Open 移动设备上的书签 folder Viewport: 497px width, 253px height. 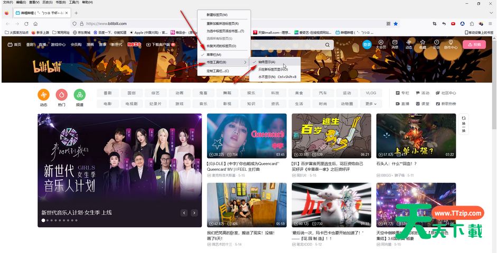click(479, 32)
